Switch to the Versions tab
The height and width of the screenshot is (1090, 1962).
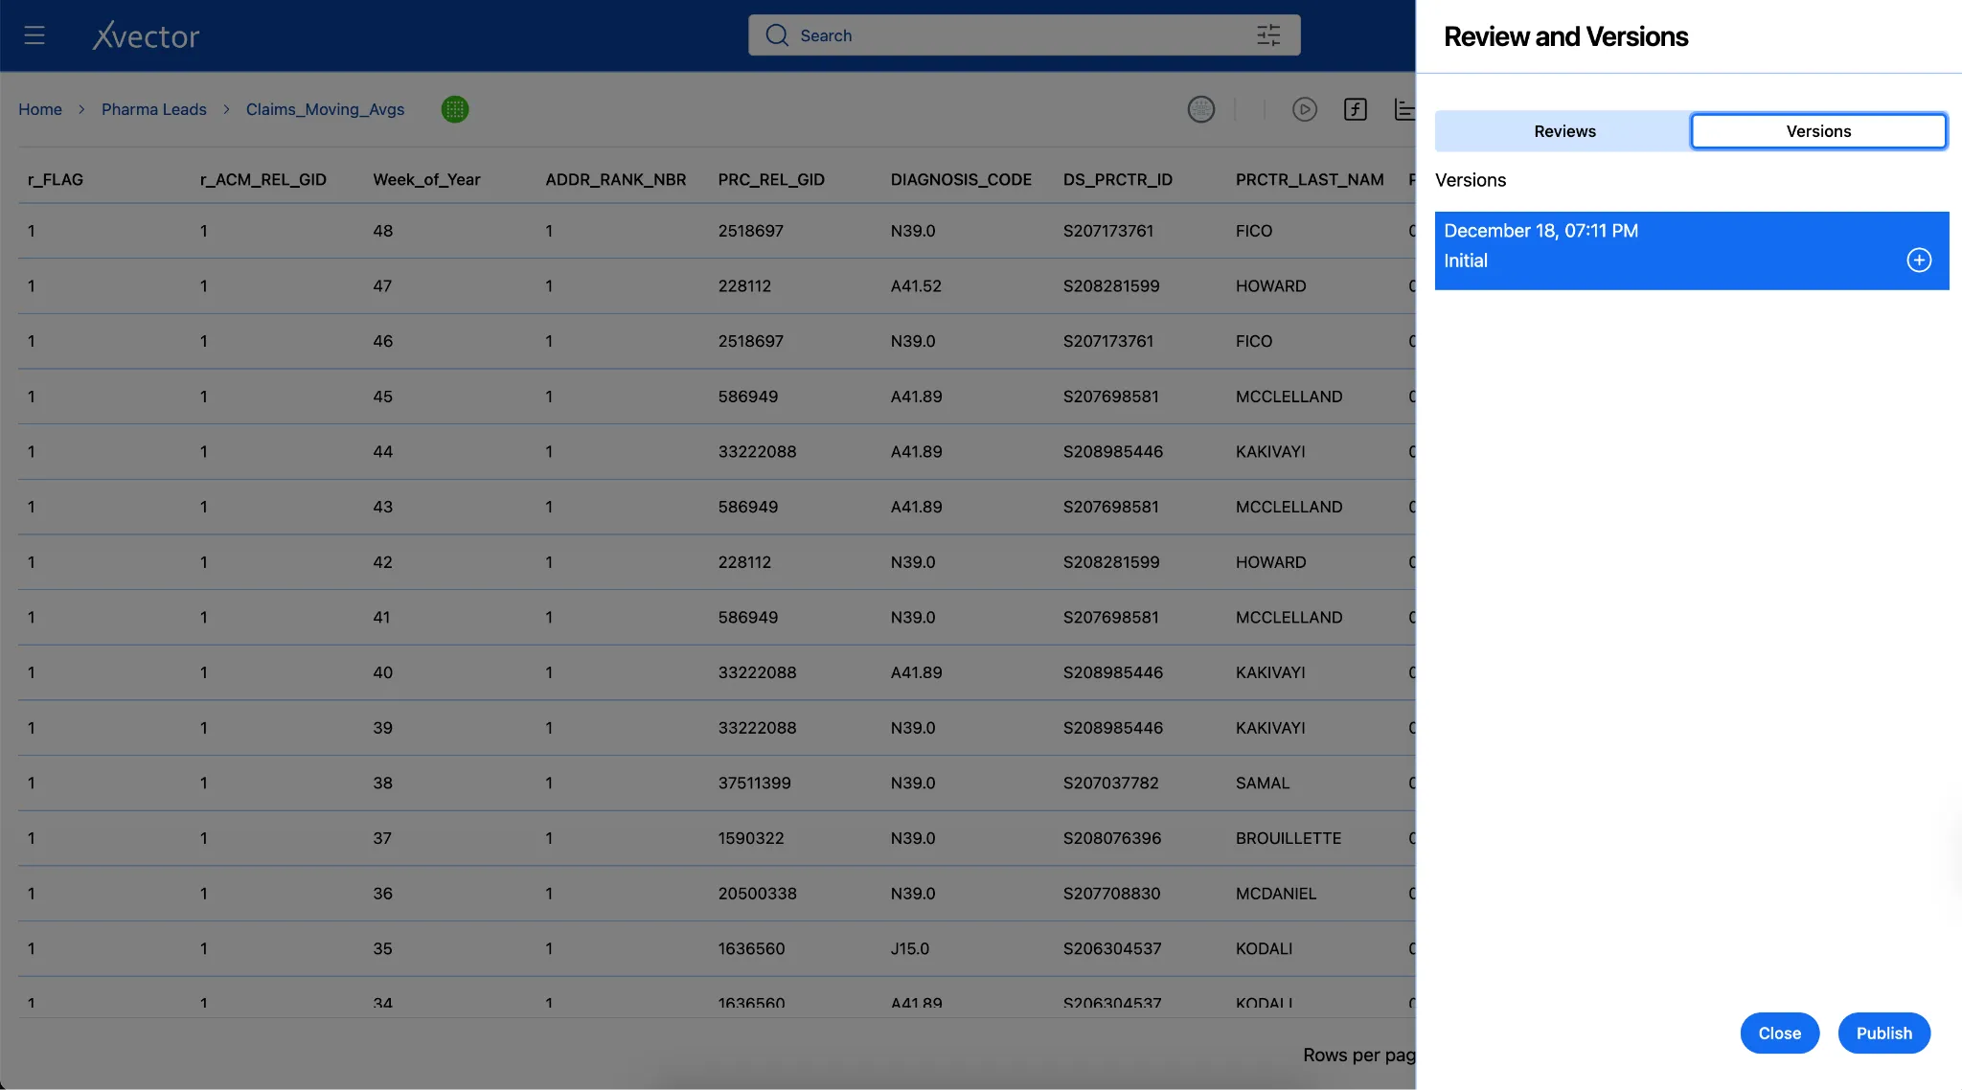tap(1818, 131)
